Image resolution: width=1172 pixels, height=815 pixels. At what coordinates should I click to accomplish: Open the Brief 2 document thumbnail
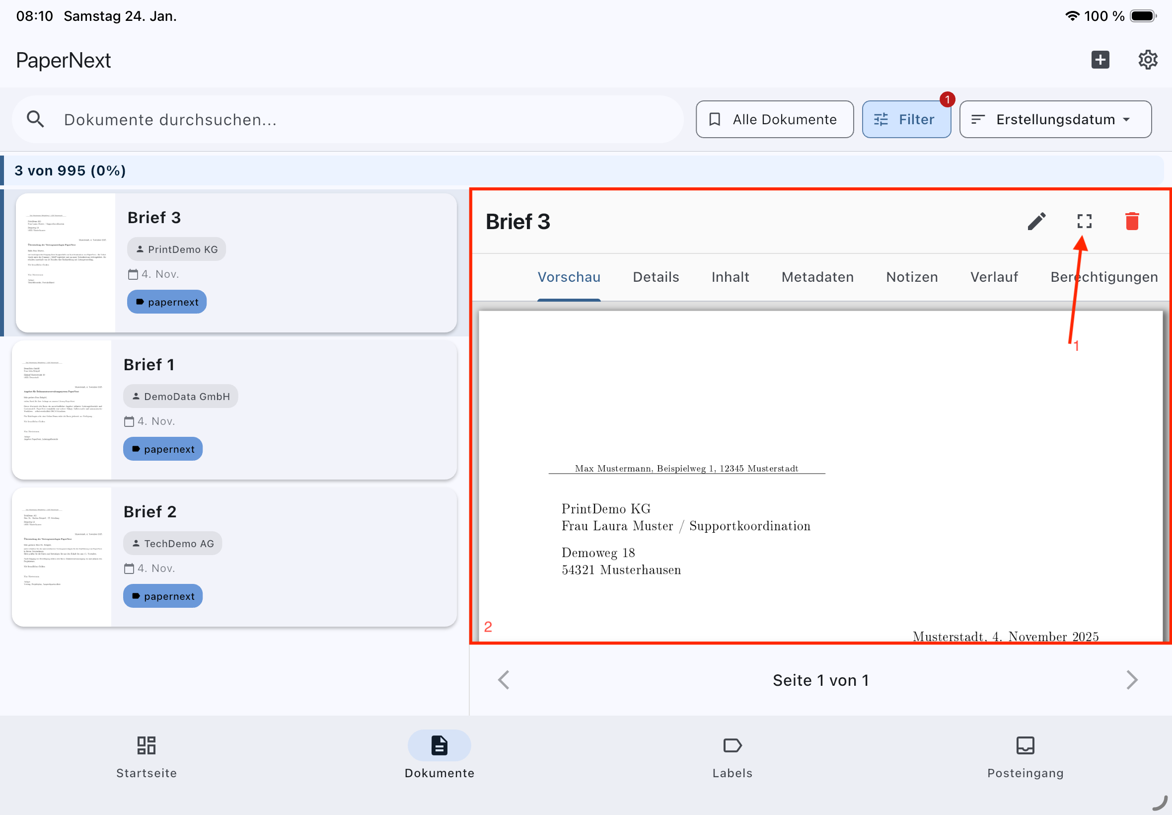coord(62,557)
